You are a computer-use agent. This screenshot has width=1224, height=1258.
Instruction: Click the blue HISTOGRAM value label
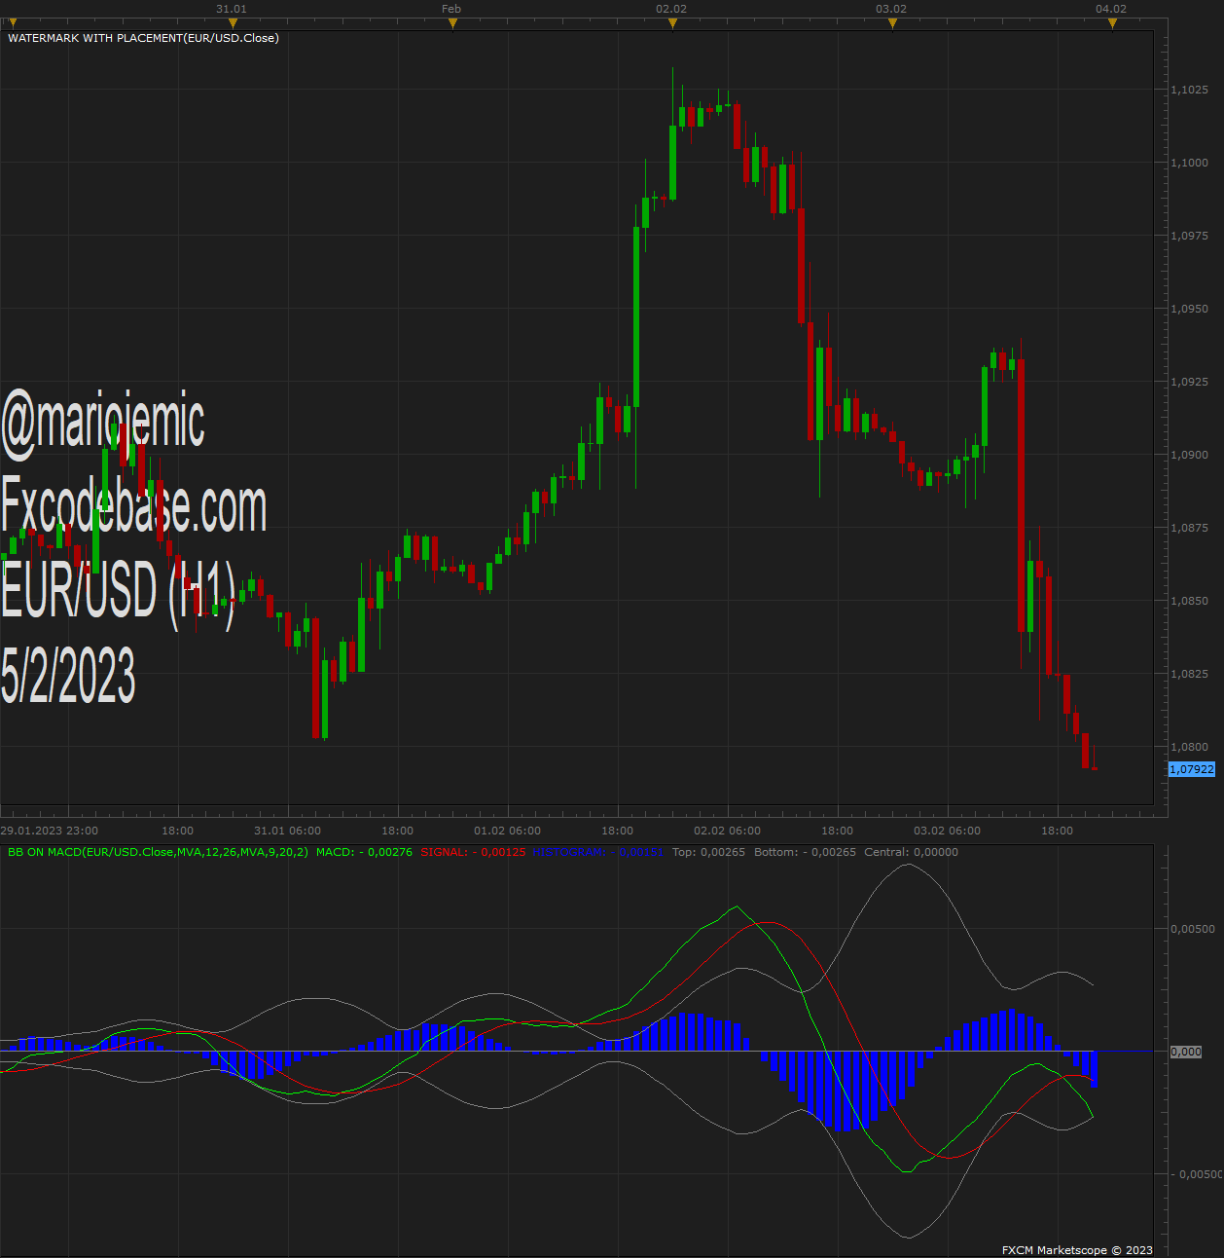(x=598, y=852)
